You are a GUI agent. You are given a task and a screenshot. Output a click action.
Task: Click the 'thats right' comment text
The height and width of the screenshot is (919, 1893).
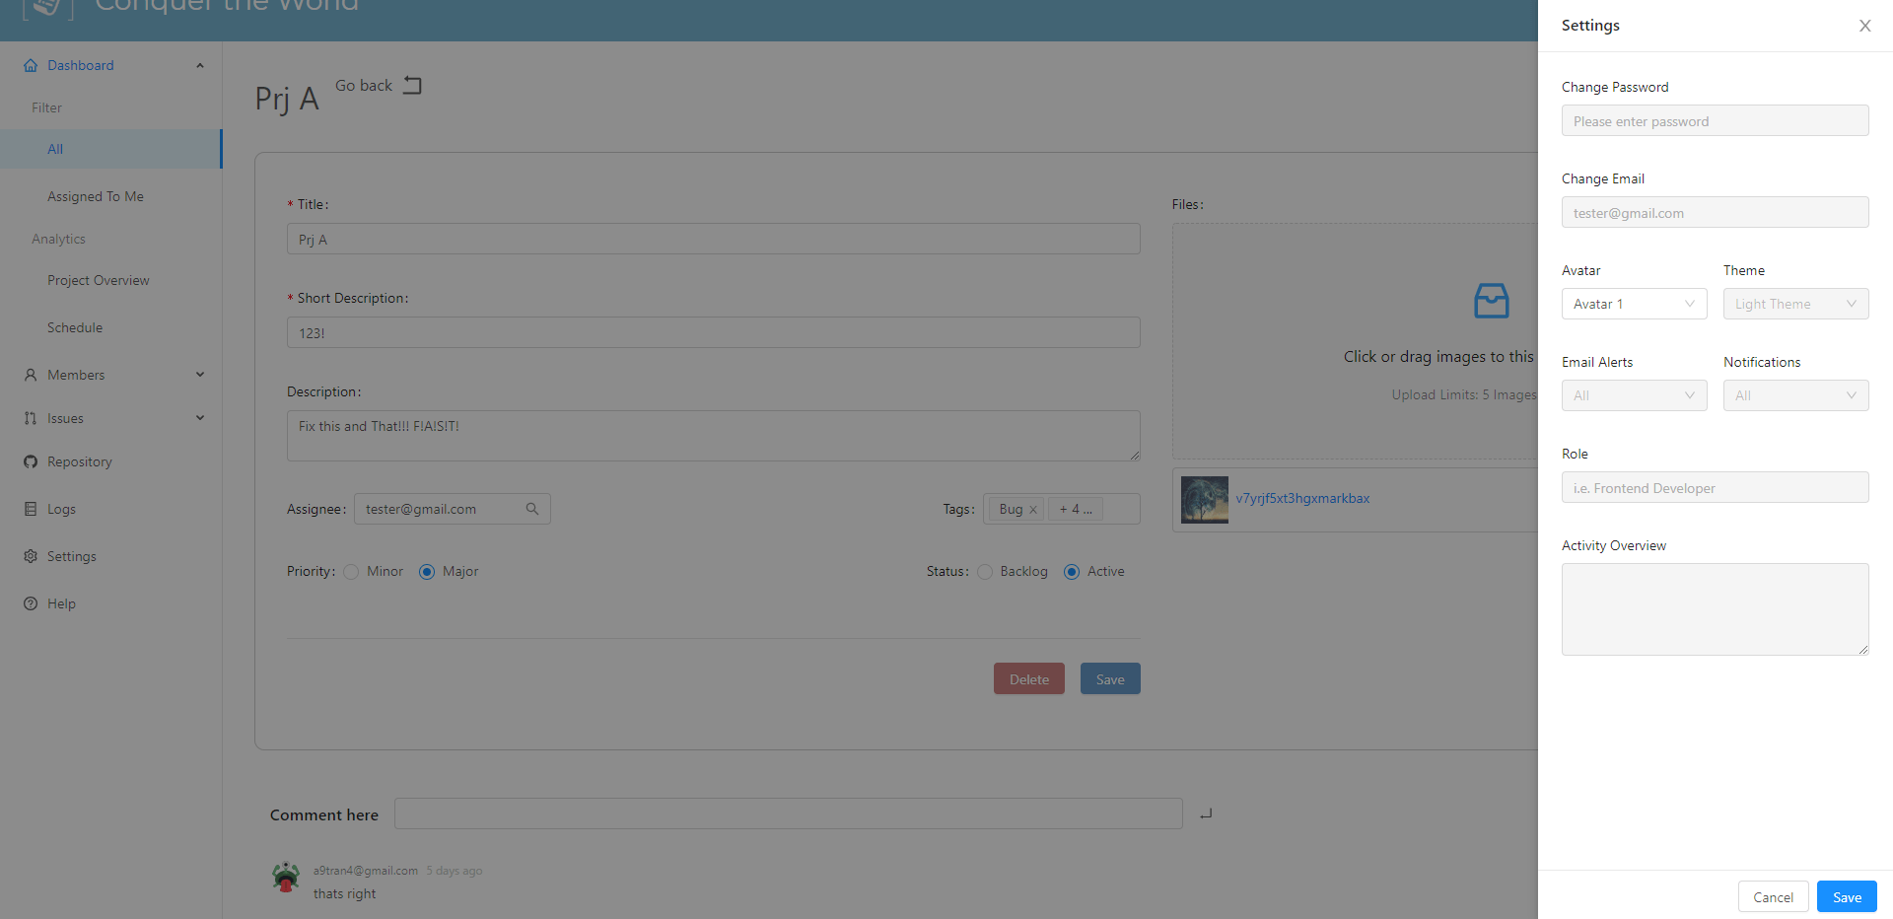coord(344,893)
